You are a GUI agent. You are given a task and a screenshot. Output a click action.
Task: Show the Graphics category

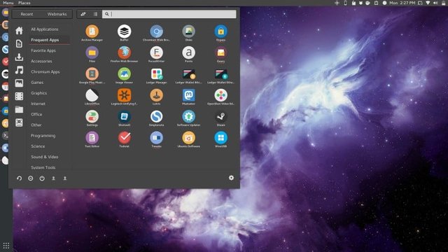coord(39,93)
